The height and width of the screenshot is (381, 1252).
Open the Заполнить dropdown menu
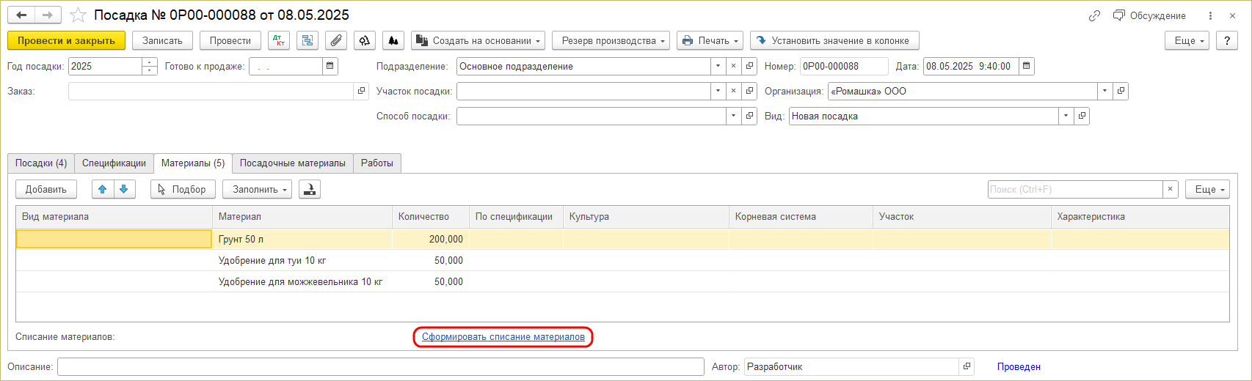click(x=257, y=189)
